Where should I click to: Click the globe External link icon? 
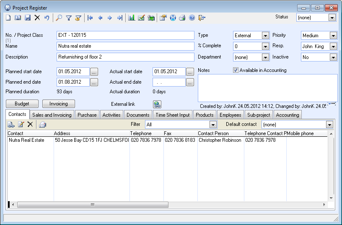click(157, 104)
